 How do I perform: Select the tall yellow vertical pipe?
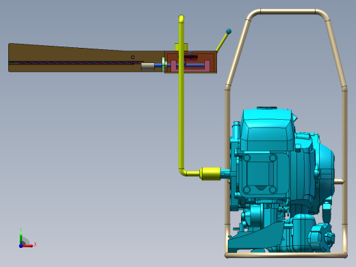(x=181, y=96)
